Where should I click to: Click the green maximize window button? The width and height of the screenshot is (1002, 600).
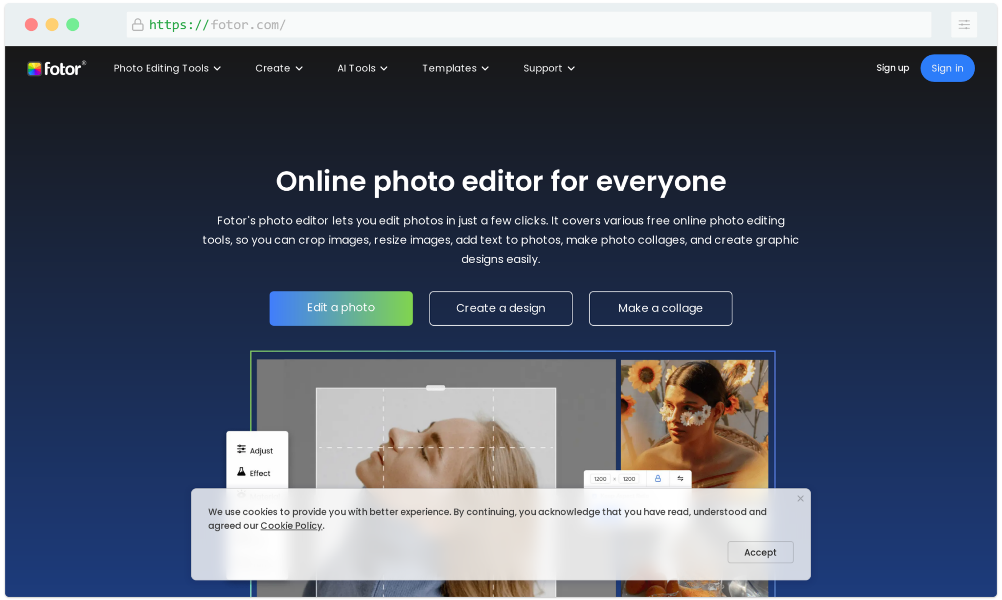click(73, 24)
